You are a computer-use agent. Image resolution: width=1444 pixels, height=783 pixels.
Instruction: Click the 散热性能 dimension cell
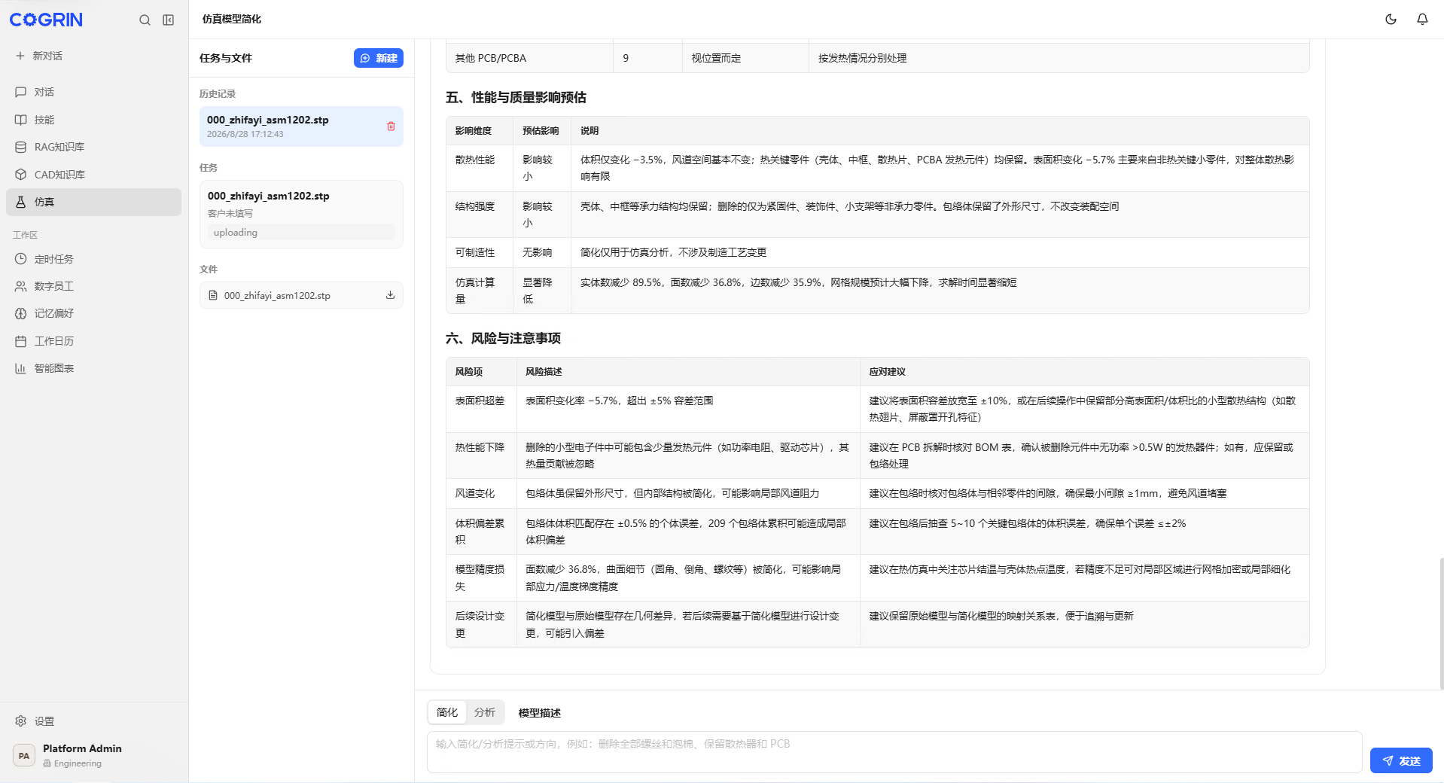480,168
